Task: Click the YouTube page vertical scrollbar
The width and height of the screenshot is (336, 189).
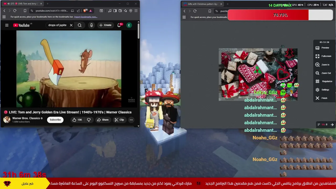Action: tap(139, 31)
